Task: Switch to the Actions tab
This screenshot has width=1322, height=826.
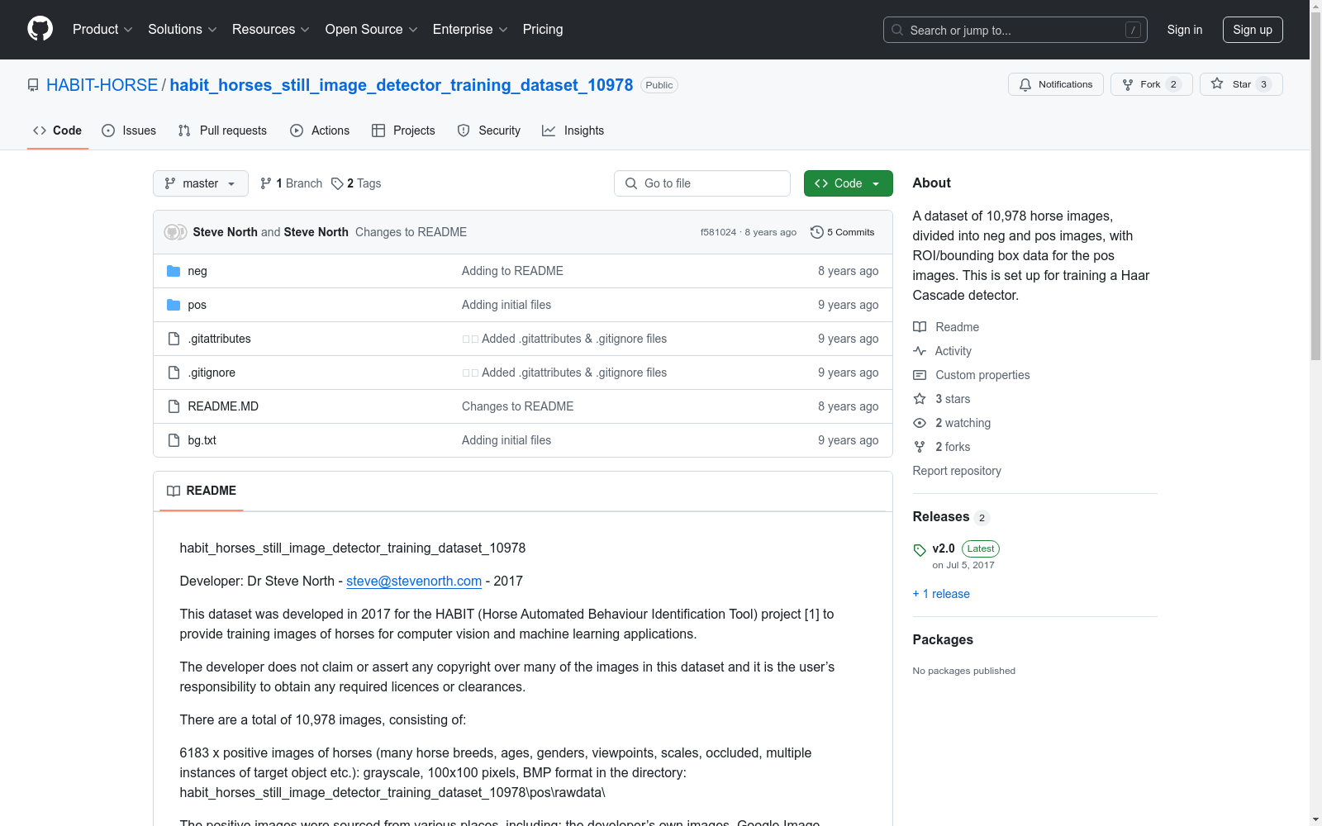Action: [320, 131]
